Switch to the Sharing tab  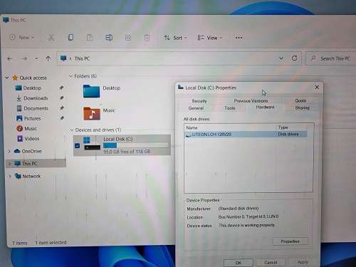pyautogui.click(x=302, y=108)
